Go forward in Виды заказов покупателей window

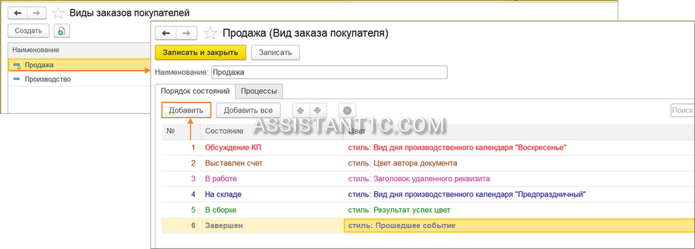pos(37,13)
